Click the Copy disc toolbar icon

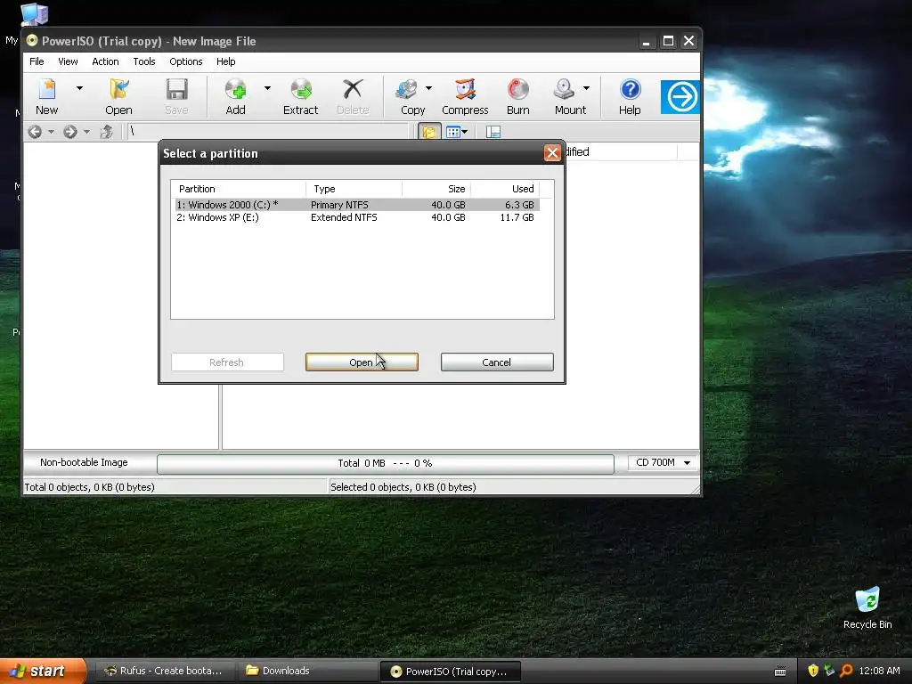coord(412,96)
